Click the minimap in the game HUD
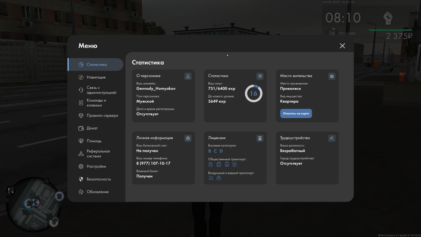 click(34, 204)
